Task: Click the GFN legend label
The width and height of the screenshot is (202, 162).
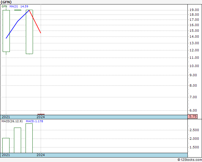Action: coord(4,7)
